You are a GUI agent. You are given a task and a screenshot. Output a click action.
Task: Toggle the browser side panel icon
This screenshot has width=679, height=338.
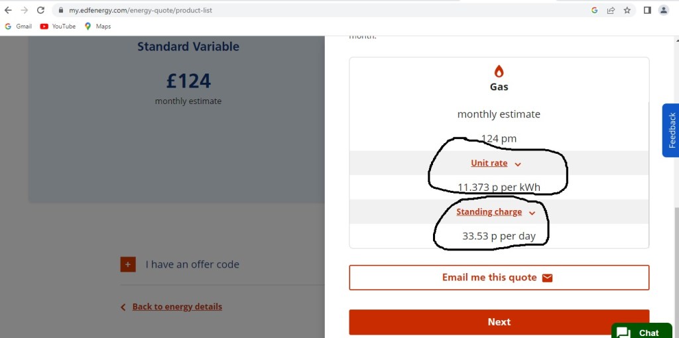coord(647,11)
